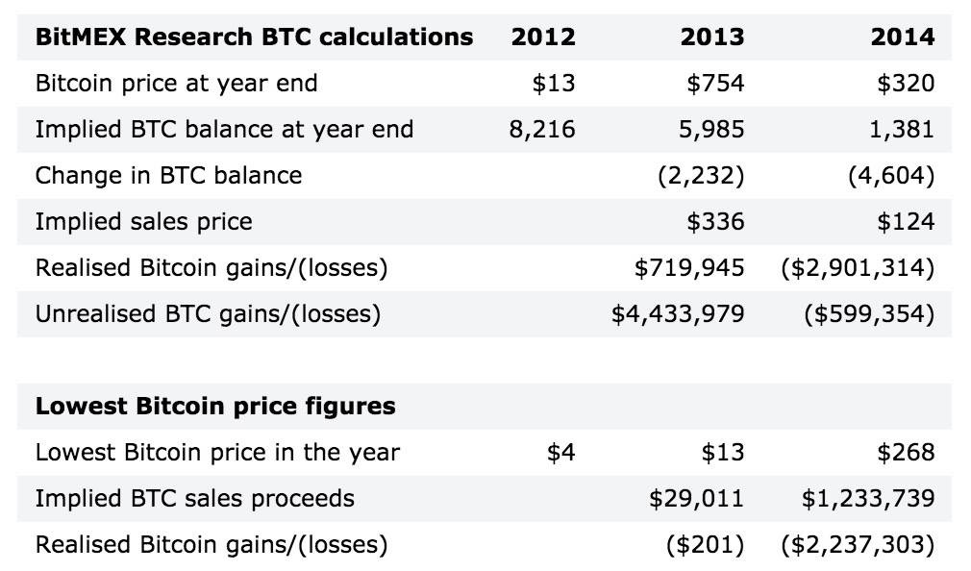Select the $719,945 realised gains value
Screen dimensions: 971x571
[x=689, y=267]
